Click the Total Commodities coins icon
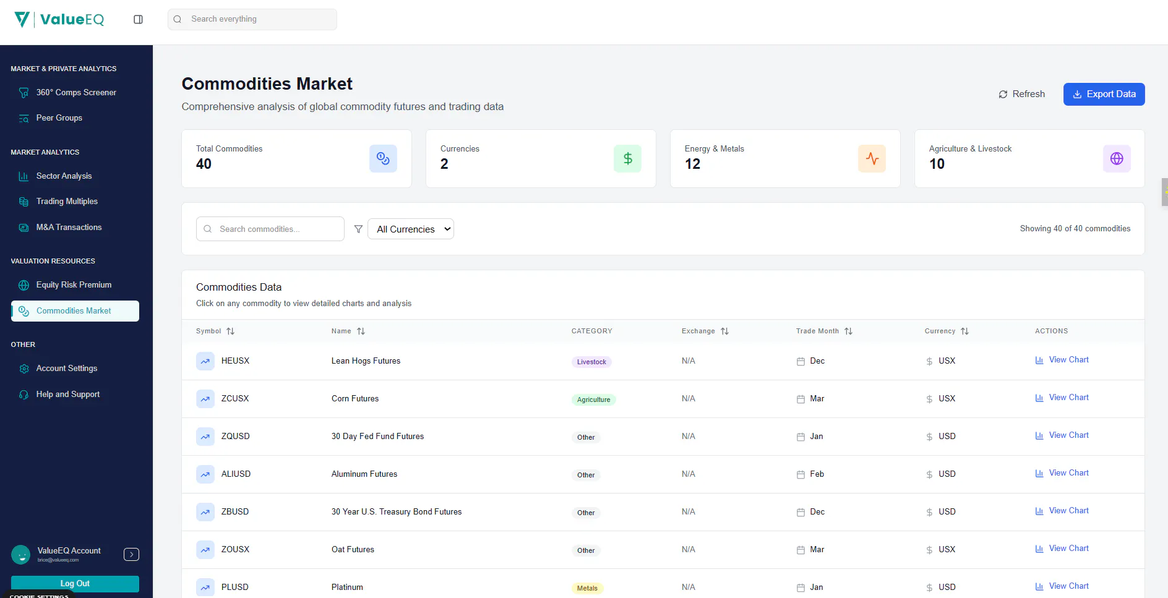 [384, 158]
